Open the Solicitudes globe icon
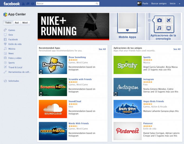The width and height of the screenshot is (184, 144). pyautogui.click(x=5, y=81)
